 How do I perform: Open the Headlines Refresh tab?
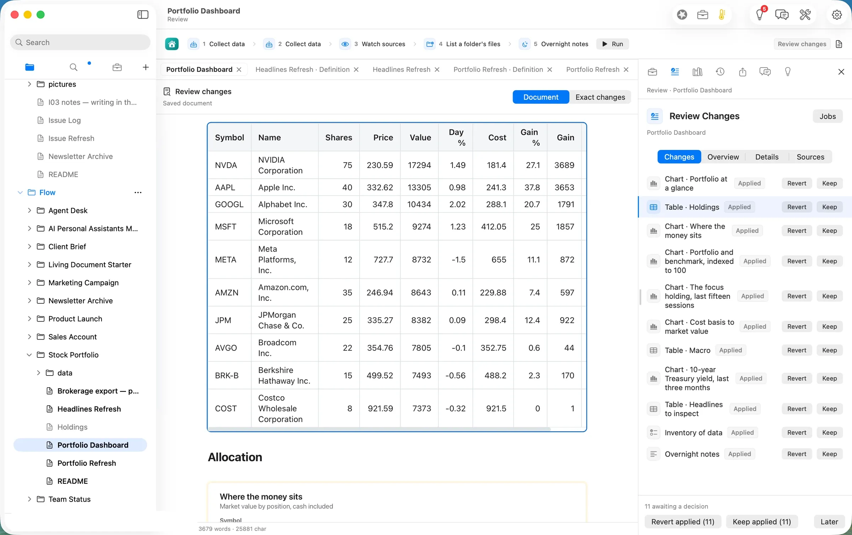click(402, 69)
